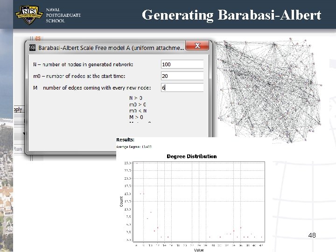The width and height of the screenshot is (336, 252).
Task: Click the 'M > 0' constraint text
Action: [x=136, y=117]
